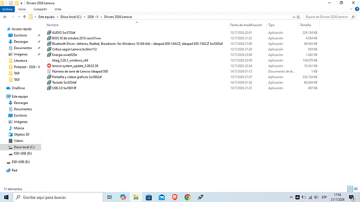Screen dimensions: 360x202
Task: Expand the address bar history dropdown
Action: (294, 17)
